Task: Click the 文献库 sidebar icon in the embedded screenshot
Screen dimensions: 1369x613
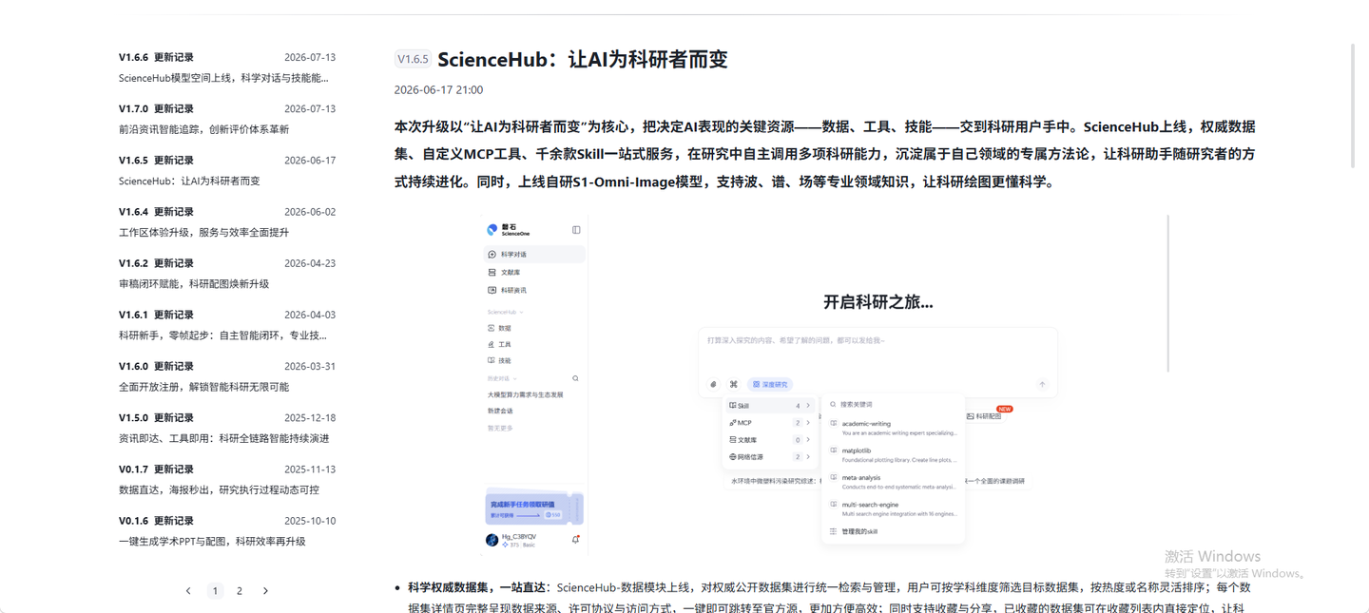Action: coord(492,273)
